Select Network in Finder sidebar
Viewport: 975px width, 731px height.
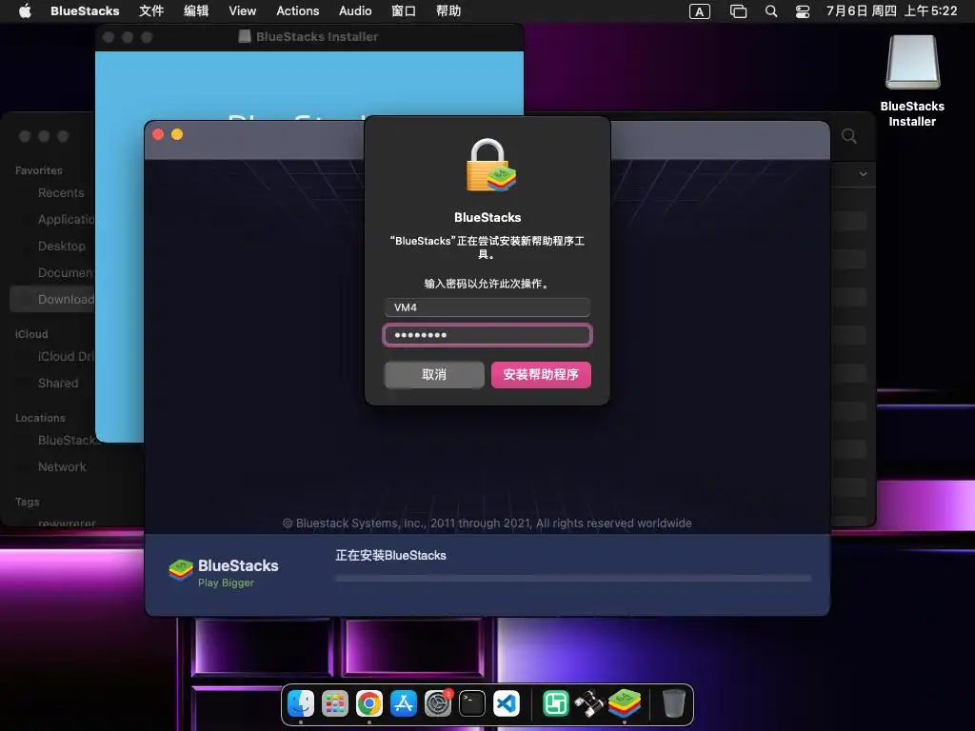62,466
